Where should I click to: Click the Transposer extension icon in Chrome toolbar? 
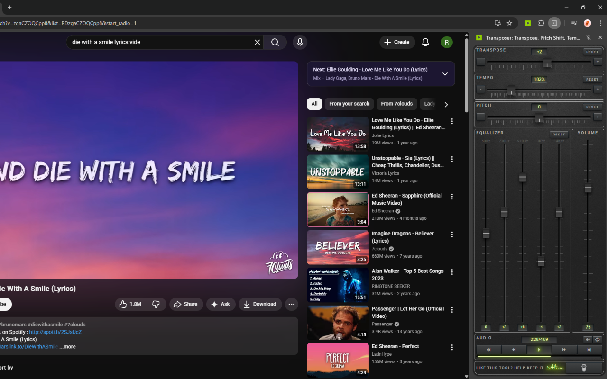(x=528, y=23)
